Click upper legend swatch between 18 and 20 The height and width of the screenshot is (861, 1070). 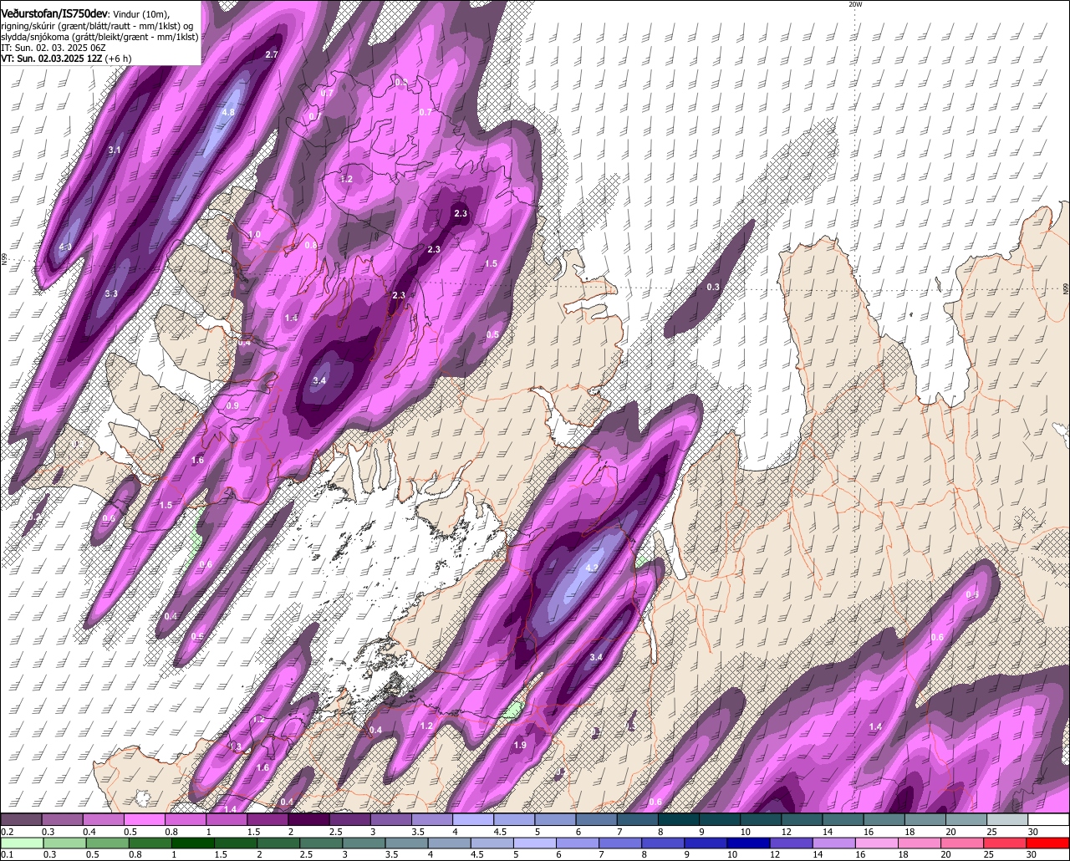pos(925,819)
